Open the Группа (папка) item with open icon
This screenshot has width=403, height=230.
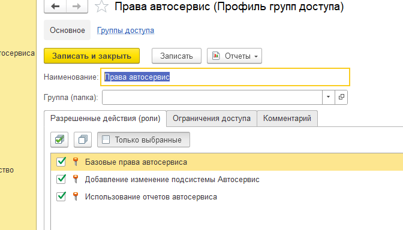(x=341, y=97)
